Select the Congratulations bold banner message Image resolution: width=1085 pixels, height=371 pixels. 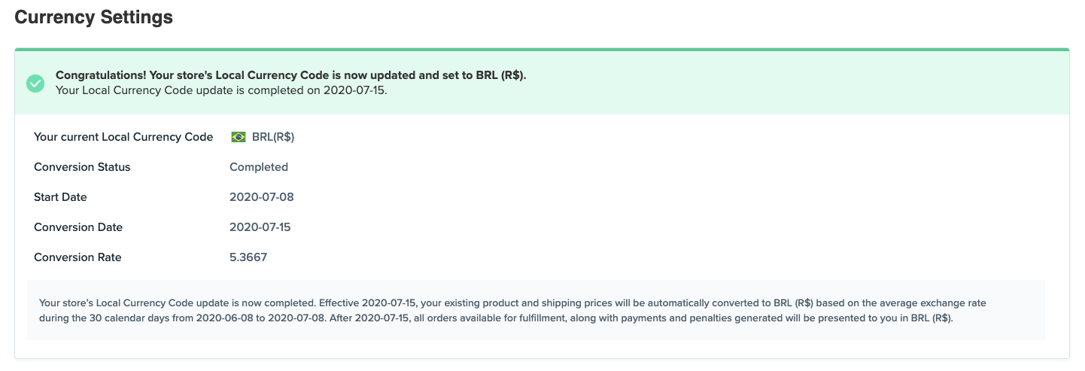pyautogui.click(x=291, y=76)
